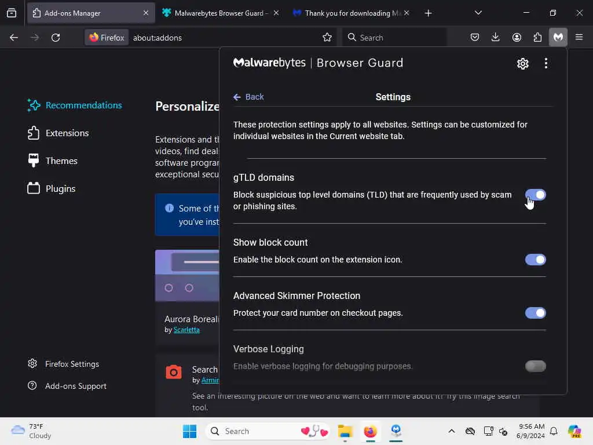Click the OneDrive cloud tray icon
The height and width of the screenshot is (445, 593).
pos(470,431)
